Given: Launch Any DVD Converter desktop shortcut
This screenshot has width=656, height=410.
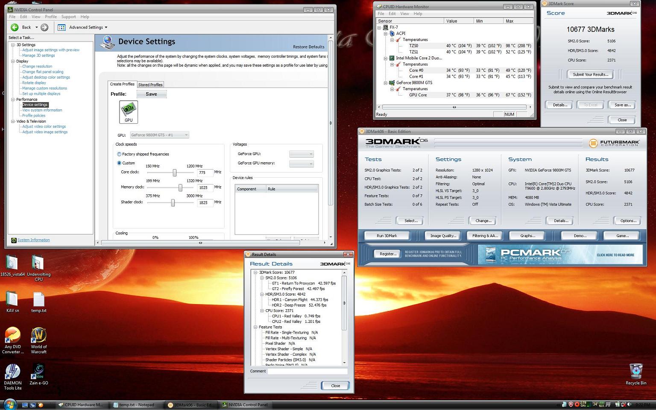Looking at the screenshot, I should [x=12, y=341].
